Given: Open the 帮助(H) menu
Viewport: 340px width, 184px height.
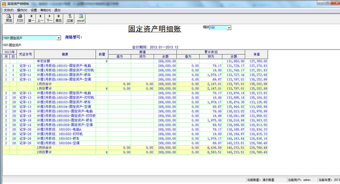Looking at the screenshot, I should pos(46,10).
